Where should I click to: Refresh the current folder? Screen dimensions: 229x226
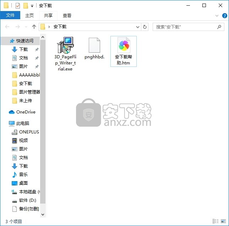pyautogui.click(x=145, y=27)
